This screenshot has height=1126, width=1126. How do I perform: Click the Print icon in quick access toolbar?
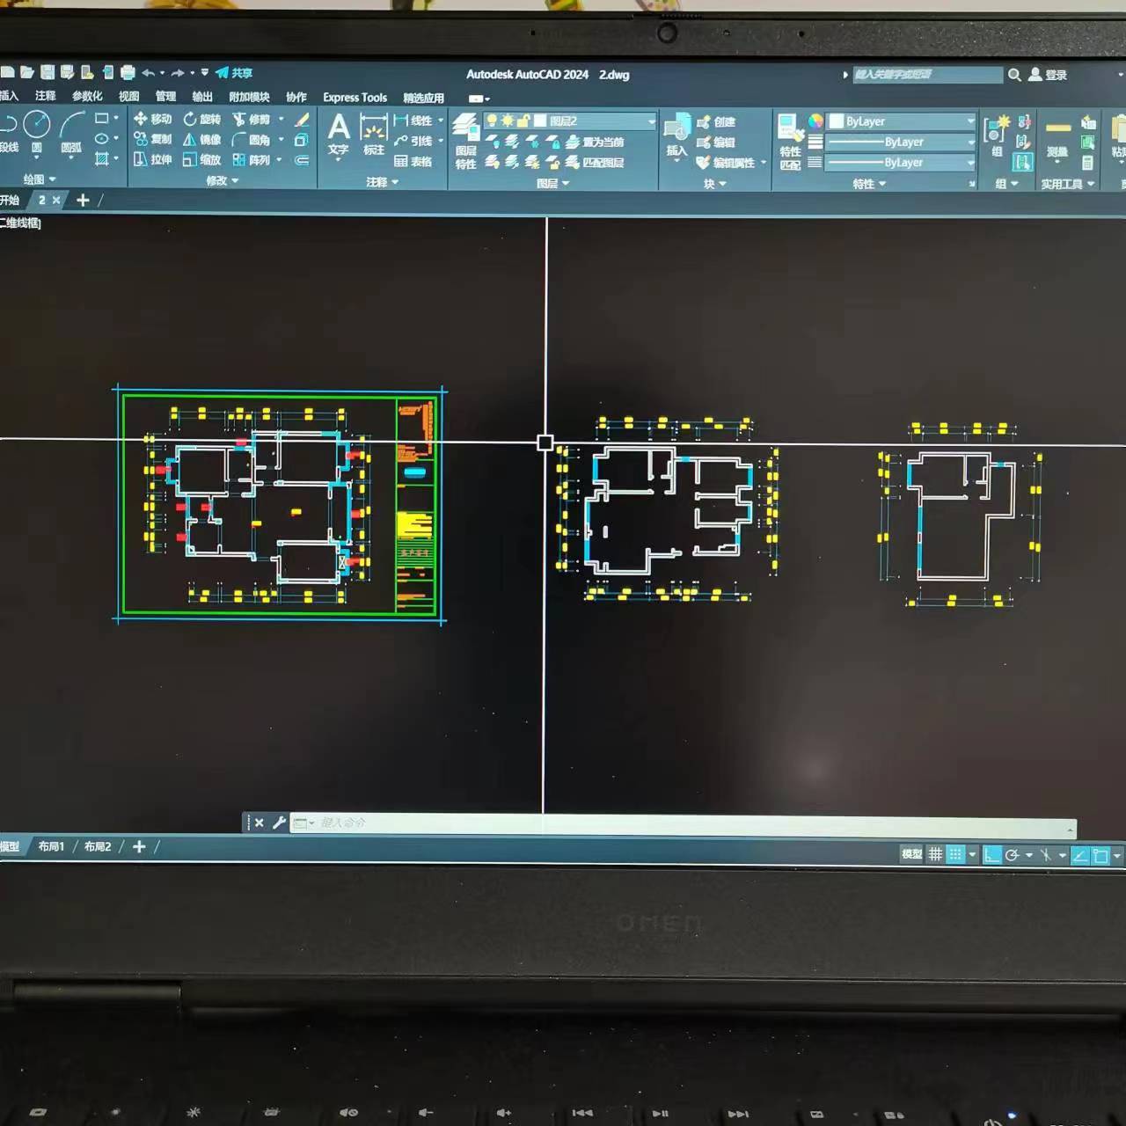128,73
